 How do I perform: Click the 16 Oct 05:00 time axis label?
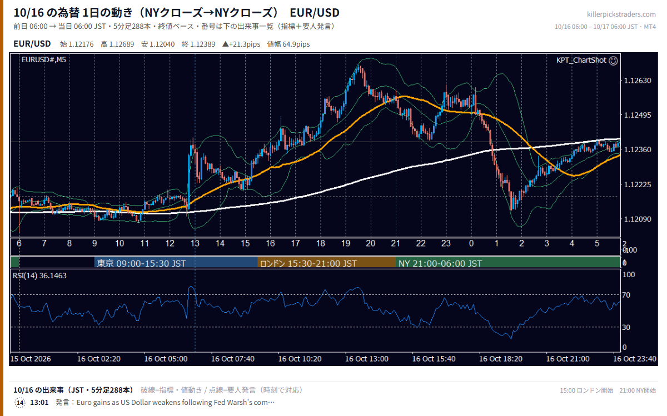[x=166, y=359]
